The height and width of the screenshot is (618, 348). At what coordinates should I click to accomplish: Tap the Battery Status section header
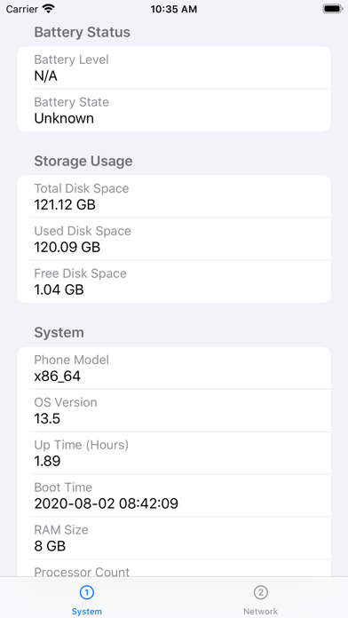[x=82, y=32]
